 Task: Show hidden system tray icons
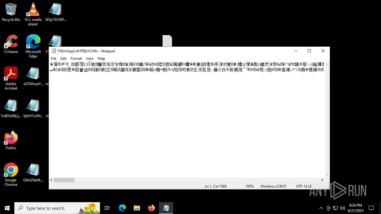click(321, 208)
